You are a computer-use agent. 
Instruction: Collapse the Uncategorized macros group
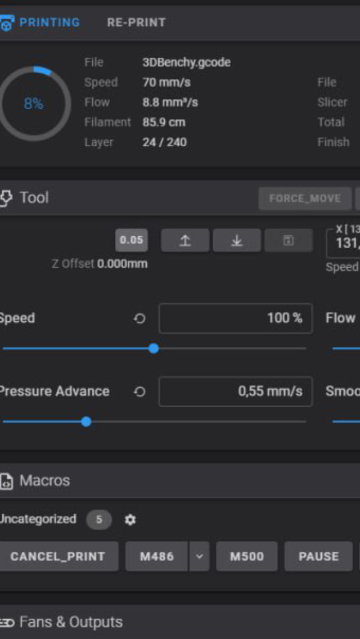tap(37, 519)
